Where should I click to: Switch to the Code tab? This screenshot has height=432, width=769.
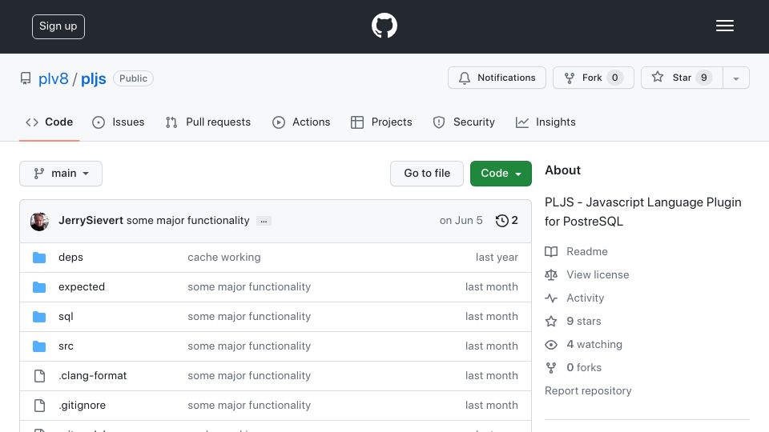click(x=49, y=122)
